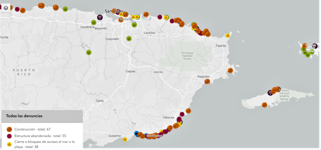Click the San Juan city label
The width and height of the screenshot is (321, 150).
(113, 11)
